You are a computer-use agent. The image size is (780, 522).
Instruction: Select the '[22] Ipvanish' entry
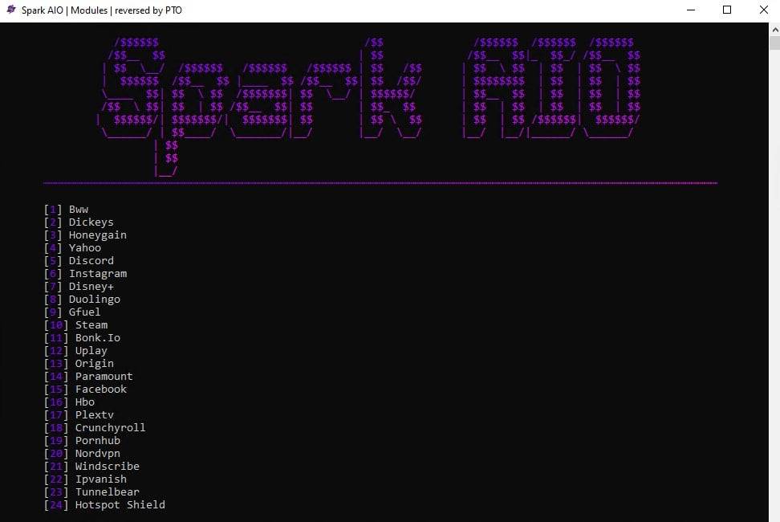click(x=85, y=479)
